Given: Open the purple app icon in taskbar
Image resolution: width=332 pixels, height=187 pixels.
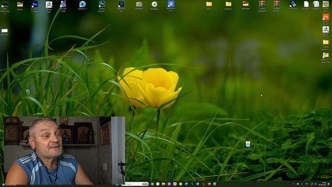Looking at the screenshot, I should (169, 184).
